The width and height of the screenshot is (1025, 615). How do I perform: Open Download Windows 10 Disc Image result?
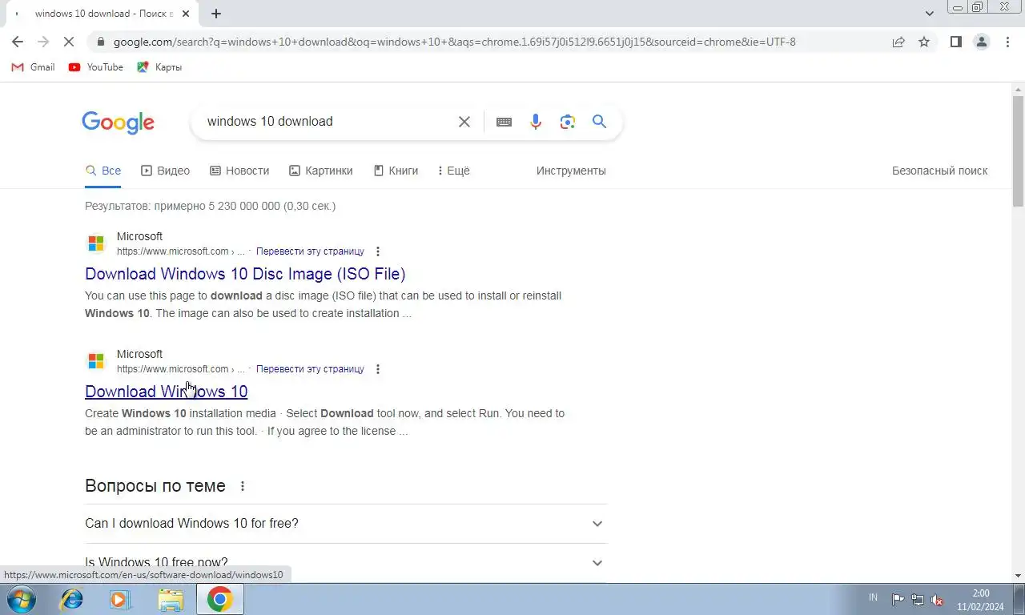pyautogui.click(x=245, y=274)
